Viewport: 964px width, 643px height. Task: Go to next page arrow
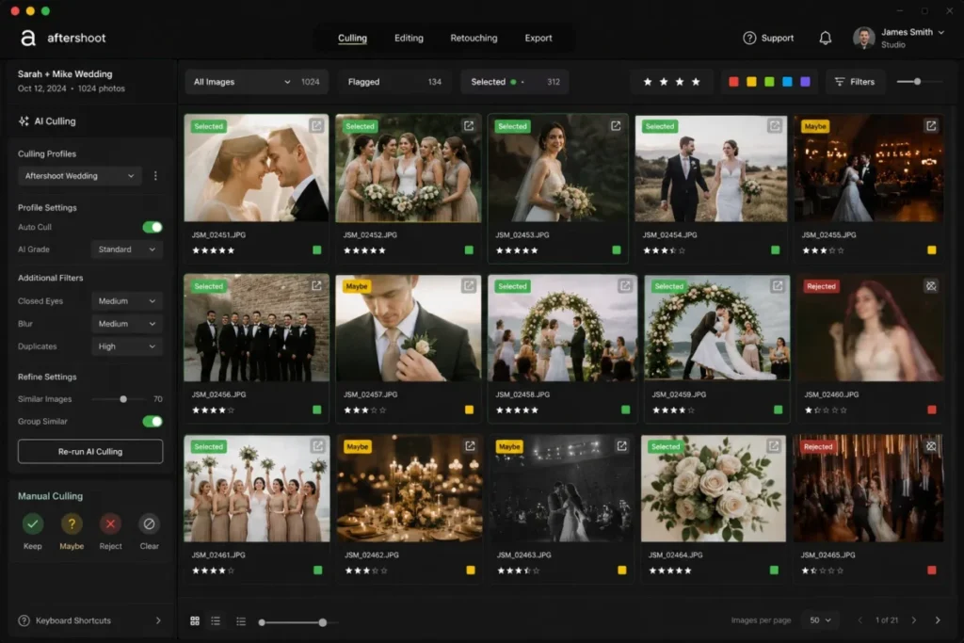914,620
